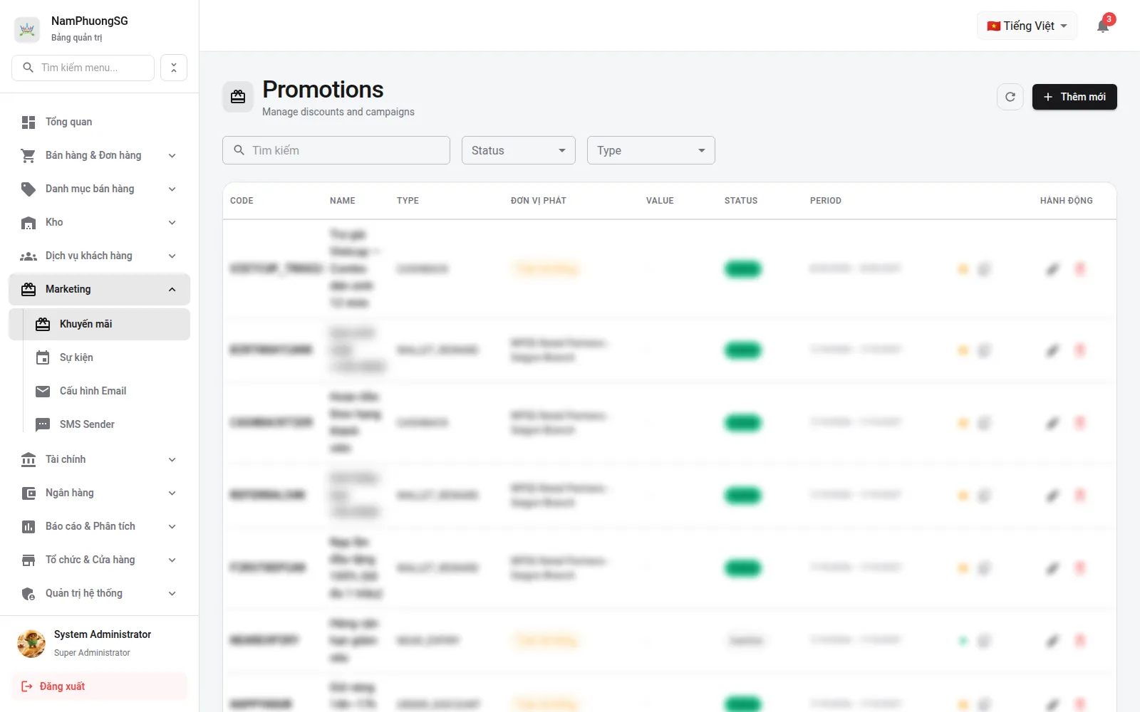The width and height of the screenshot is (1140, 712).
Task: Expand Danh mục bán hàng menu
Action: coord(99,189)
